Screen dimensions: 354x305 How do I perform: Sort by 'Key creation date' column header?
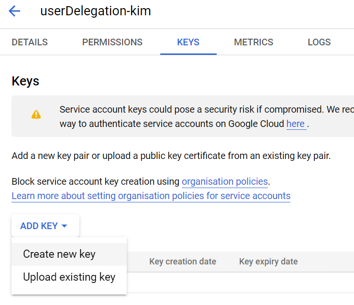click(x=183, y=262)
